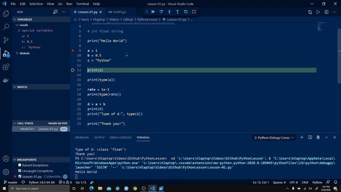Change the UTF-8 file encoding
The width and height of the screenshot is (341, 192).
294,182
